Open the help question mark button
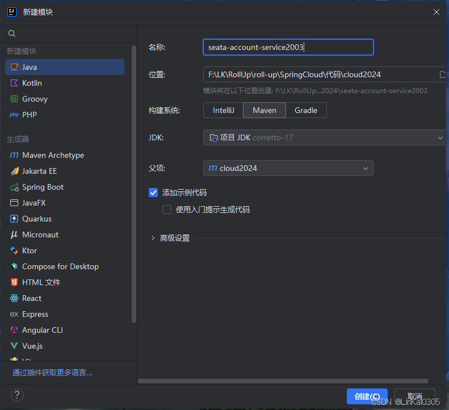Viewport: 449px width, 410px height. (x=17, y=395)
